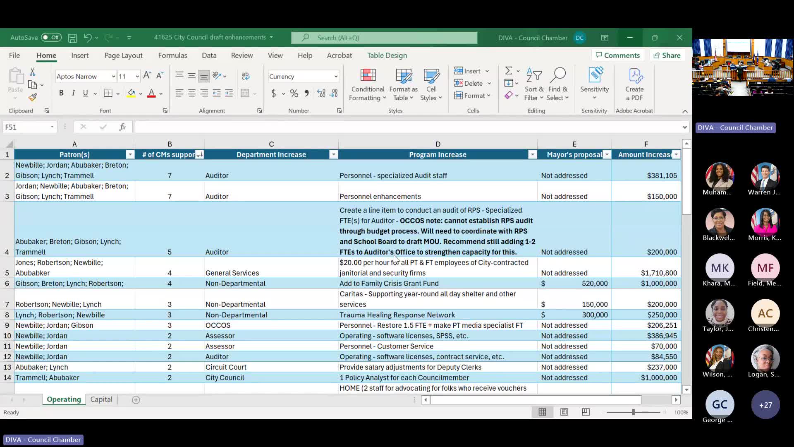Click the Decrease Decimal icon

pyautogui.click(x=334, y=94)
